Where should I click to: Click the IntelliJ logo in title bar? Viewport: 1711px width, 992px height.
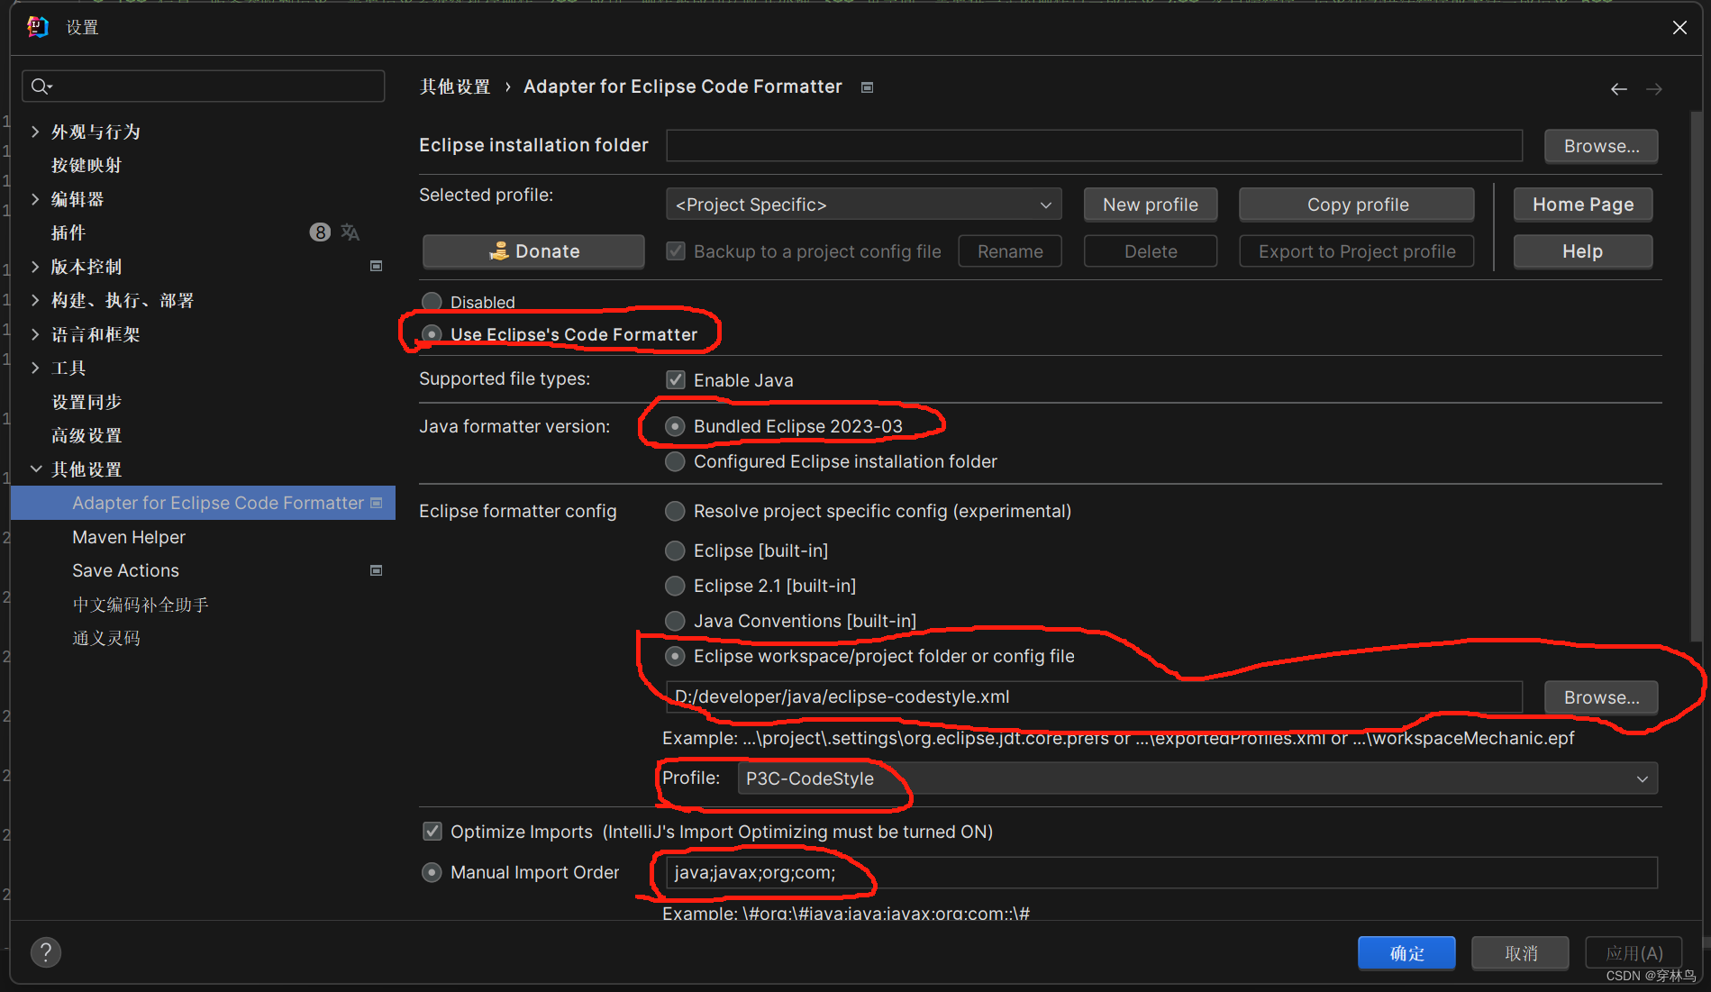(x=38, y=27)
